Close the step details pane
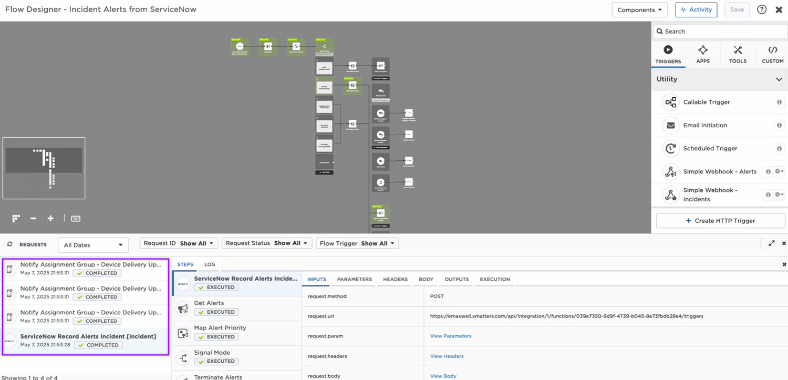This screenshot has height=380, width=788. pos(784,264)
